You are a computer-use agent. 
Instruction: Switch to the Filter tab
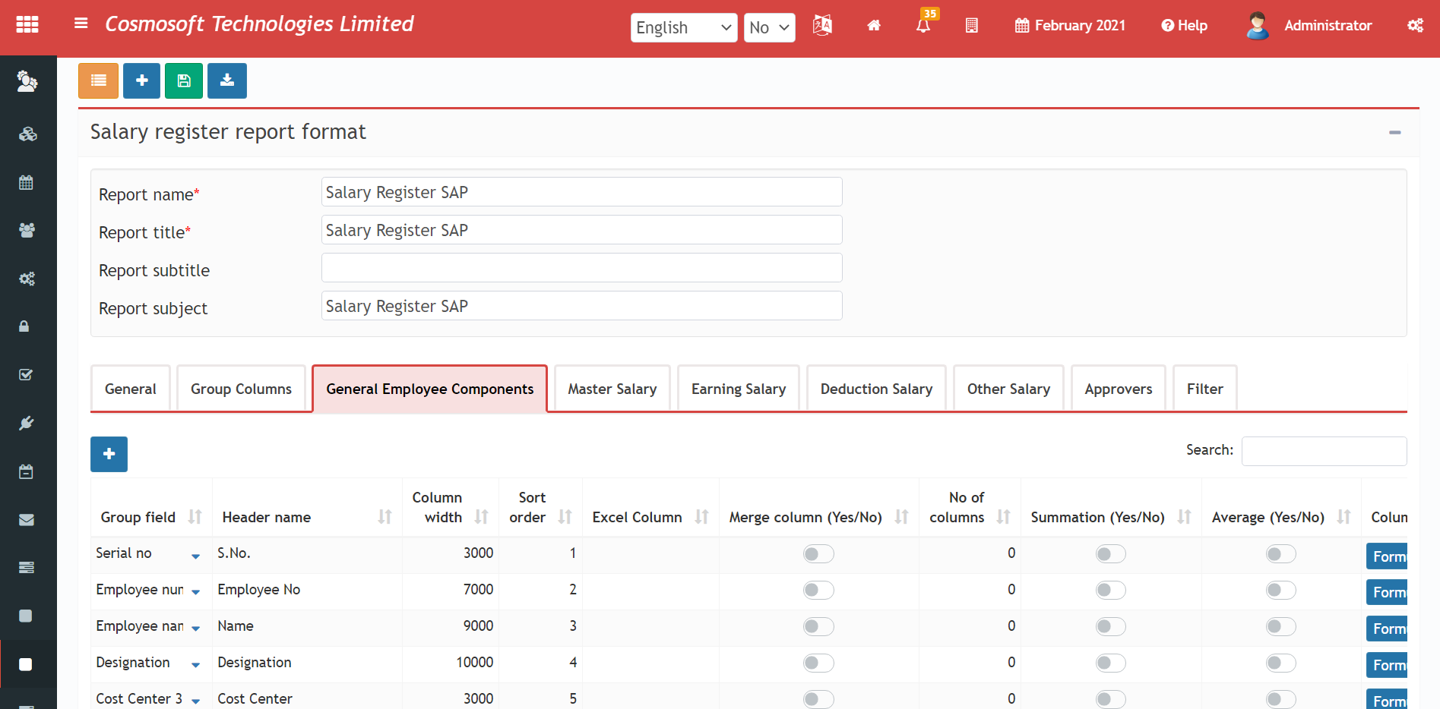tap(1204, 389)
